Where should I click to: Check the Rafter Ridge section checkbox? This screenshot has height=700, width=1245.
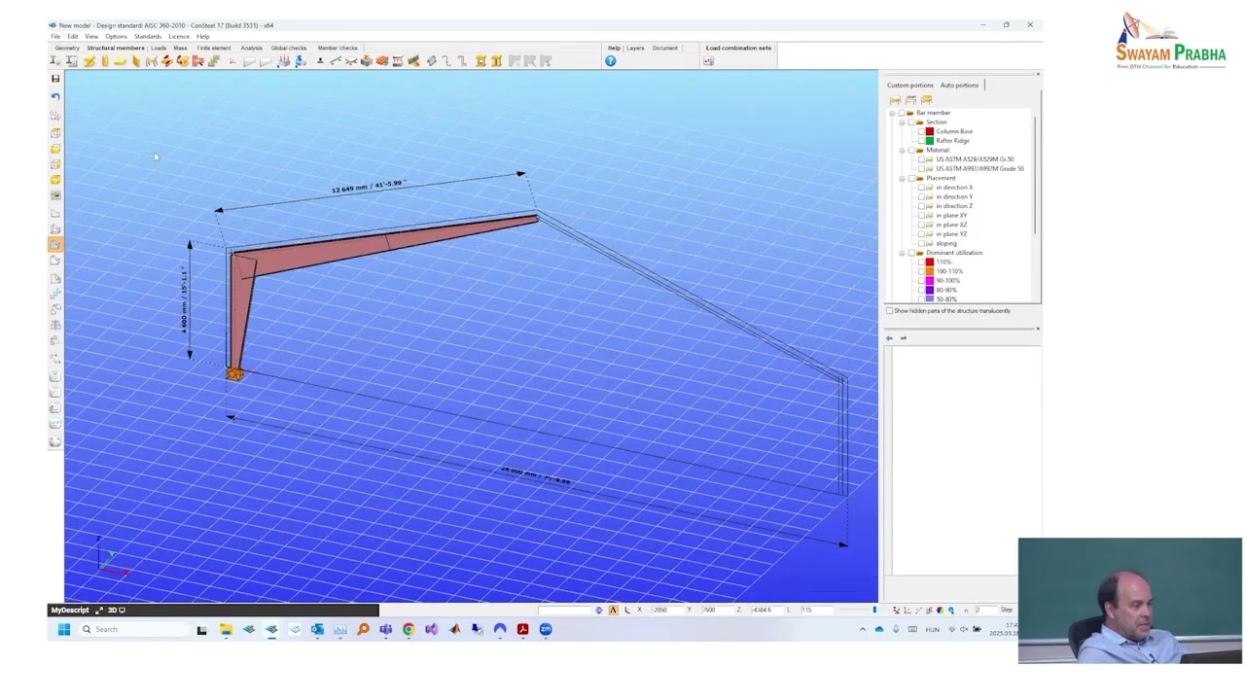(x=921, y=141)
